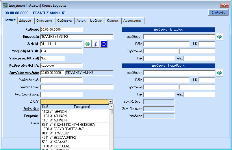Screen dimensions: 232x150
Task: Click the delivery address Διεύθυνση field
Action: point(179,73)
